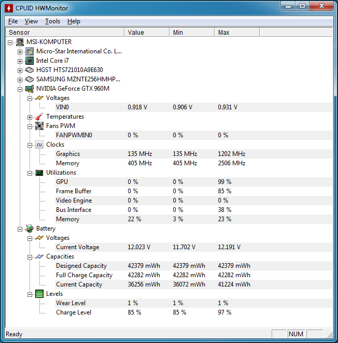This screenshot has height=343, width=338.
Task: Click the Intel Core i7 chip icon
Action: tap(30, 61)
